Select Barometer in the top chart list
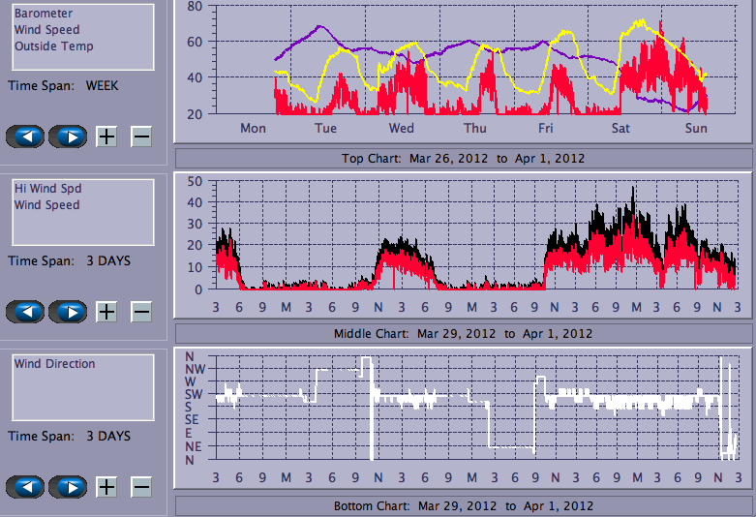Image resolution: width=756 pixels, height=517 pixels. point(43,14)
